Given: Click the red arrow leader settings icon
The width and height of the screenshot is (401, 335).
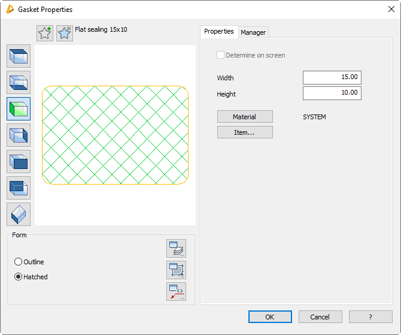Looking at the screenshot, I should pyautogui.click(x=177, y=291).
